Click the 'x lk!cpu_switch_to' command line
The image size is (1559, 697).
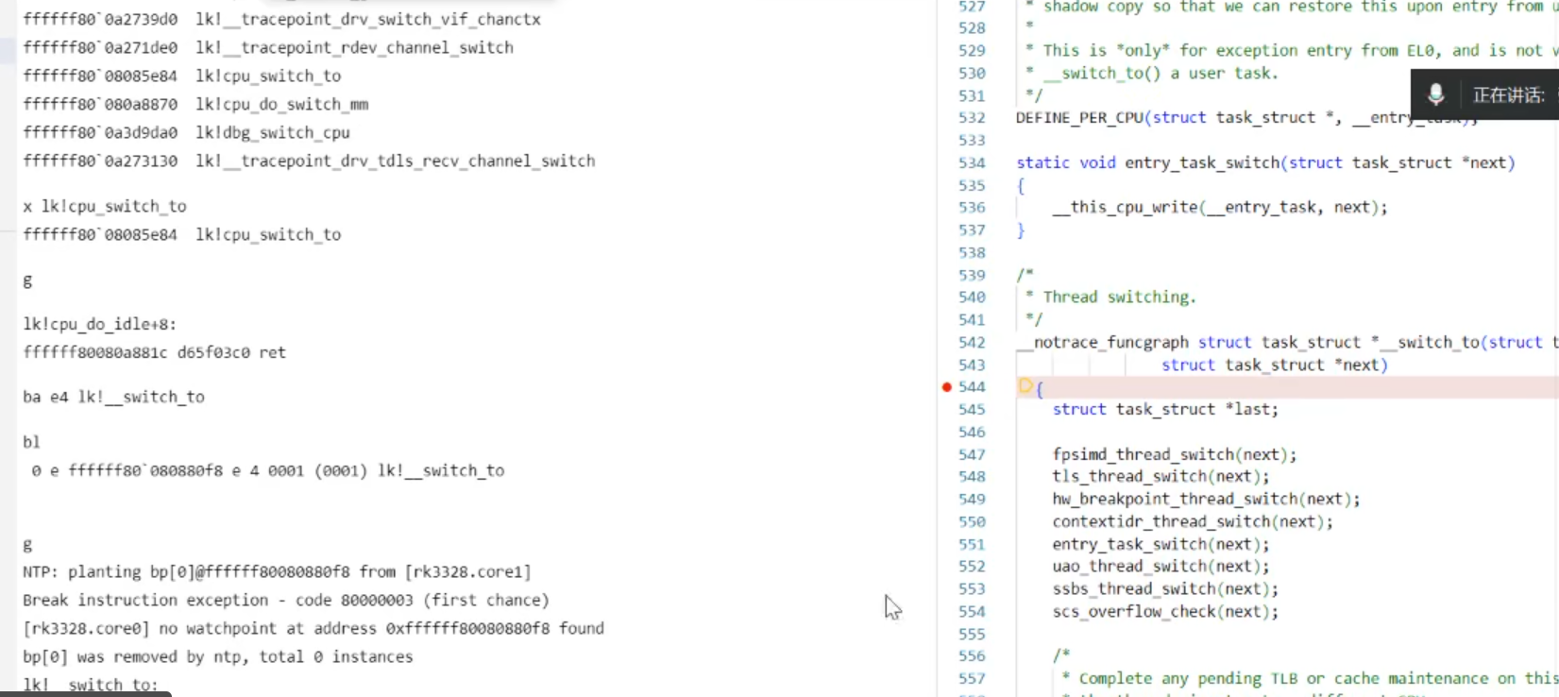coord(105,207)
